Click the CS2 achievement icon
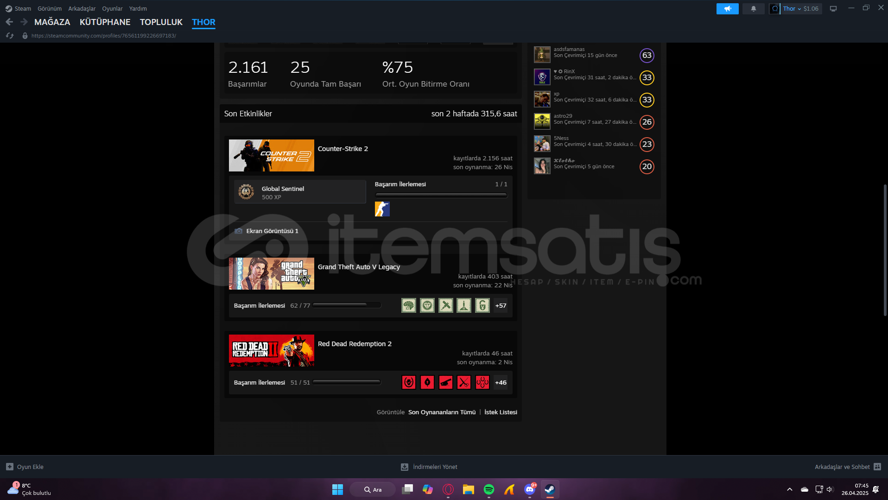The width and height of the screenshot is (888, 500). [382, 209]
